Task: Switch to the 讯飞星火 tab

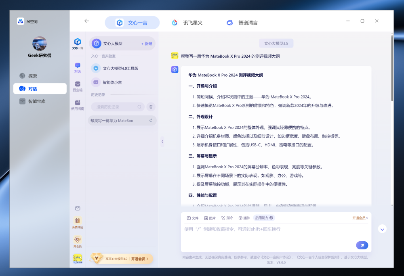Action: point(187,23)
